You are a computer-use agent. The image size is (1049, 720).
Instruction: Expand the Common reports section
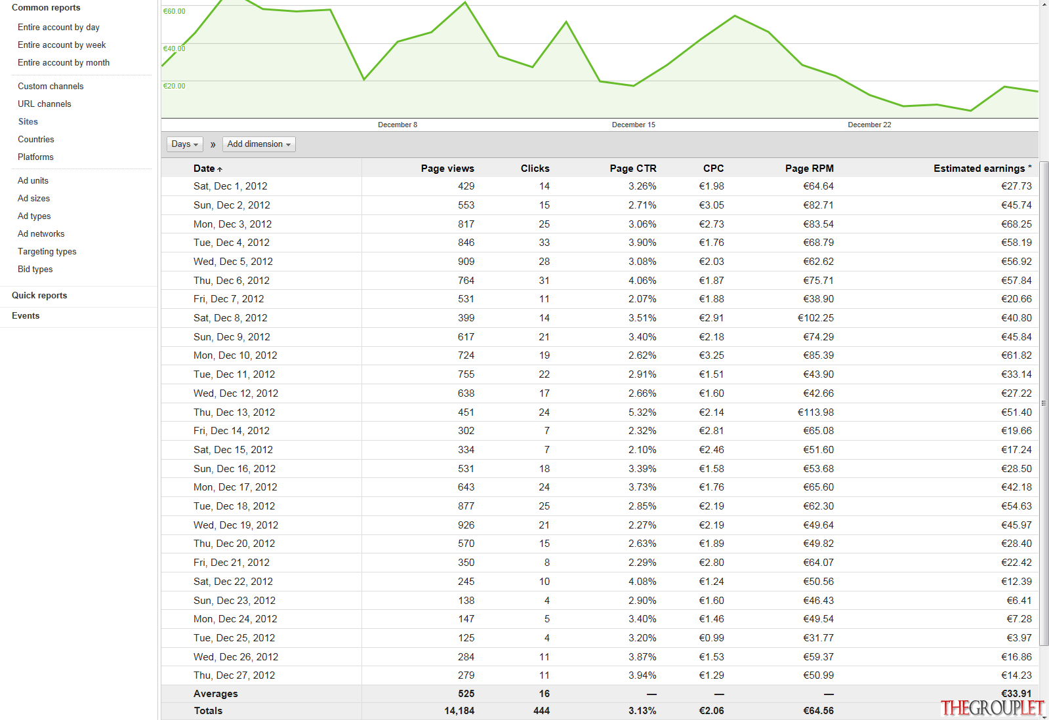[x=46, y=8]
